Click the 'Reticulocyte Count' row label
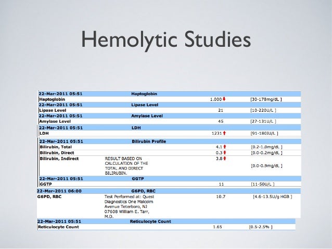Viewport: 332px width, 249px height. [58, 227]
